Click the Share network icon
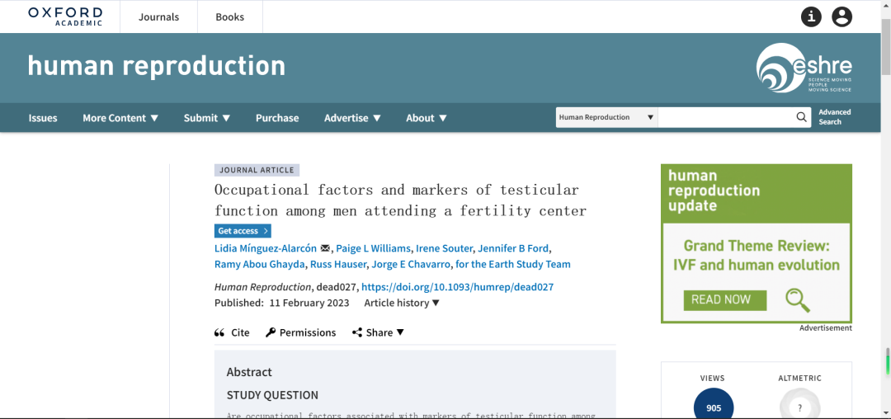The image size is (891, 419). 357,332
